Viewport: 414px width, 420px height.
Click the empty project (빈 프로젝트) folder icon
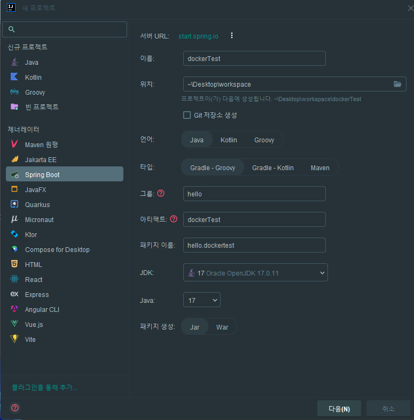pyautogui.click(x=14, y=106)
